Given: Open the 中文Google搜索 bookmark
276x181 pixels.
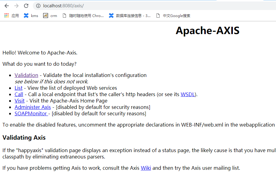Looking at the screenshot, I should tap(177, 16).
